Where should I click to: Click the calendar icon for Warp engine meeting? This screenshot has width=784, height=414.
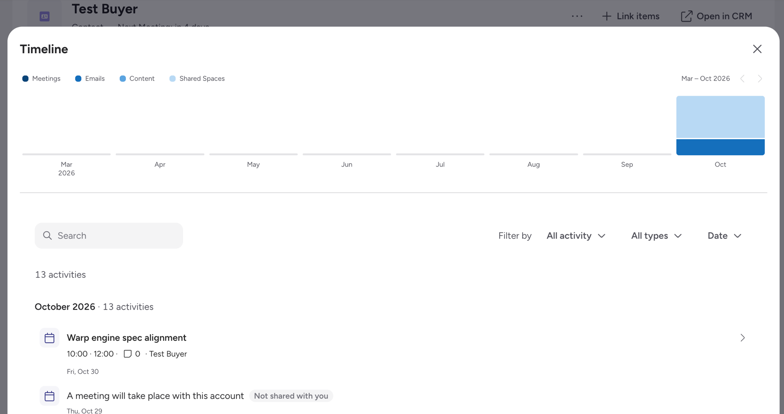tap(49, 338)
